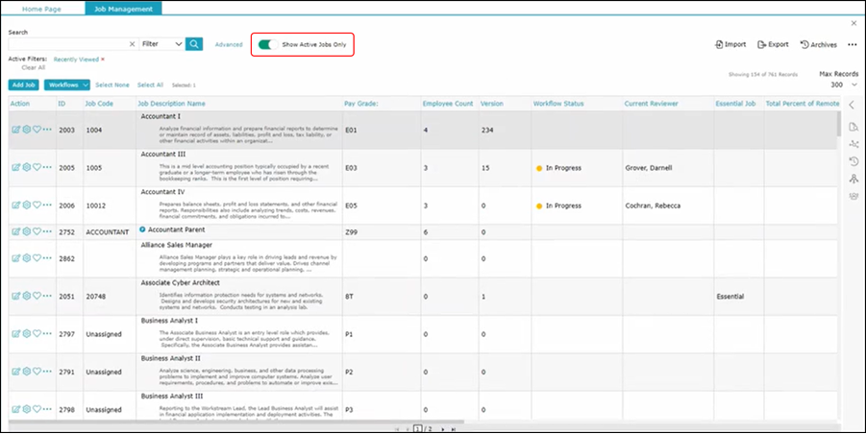Remove the Recently Viewed active filter
This screenshot has width=866, height=434.
click(103, 60)
